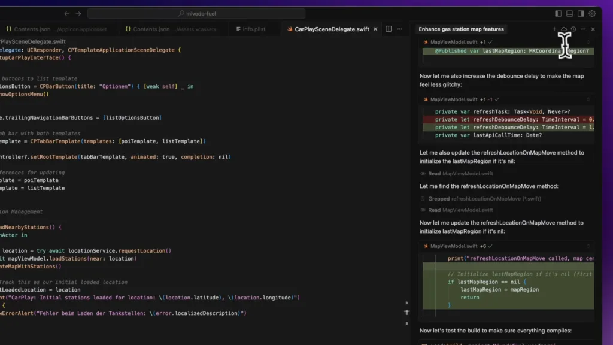Click the cloud agent icon in chat header

click(564, 29)
